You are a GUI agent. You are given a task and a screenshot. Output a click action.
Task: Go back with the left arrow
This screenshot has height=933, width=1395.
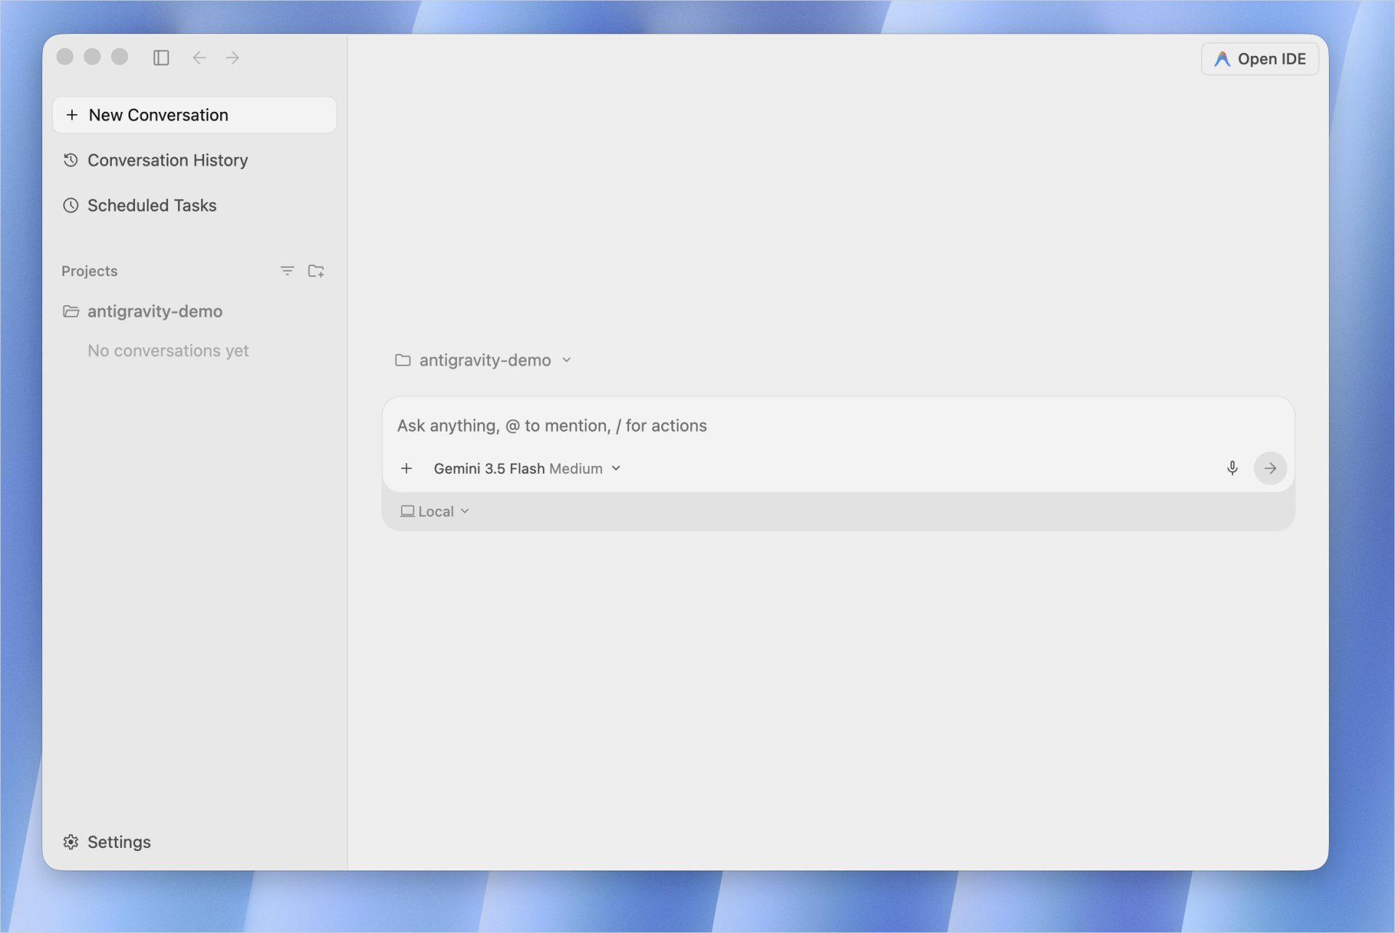pos(199,57)
